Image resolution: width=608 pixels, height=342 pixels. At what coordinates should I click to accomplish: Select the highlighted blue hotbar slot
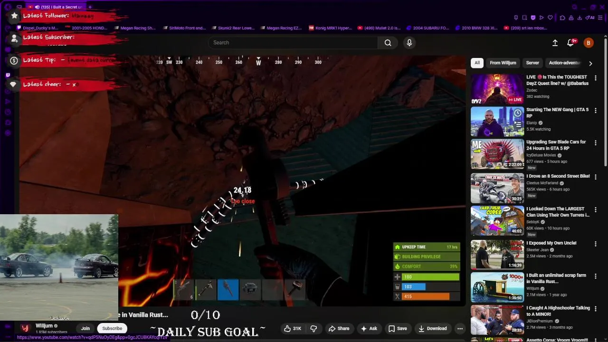coord(228,289)
